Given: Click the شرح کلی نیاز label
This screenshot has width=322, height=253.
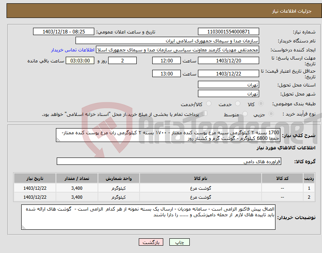Looking at the screenshot, I should [x=299, y=135].
